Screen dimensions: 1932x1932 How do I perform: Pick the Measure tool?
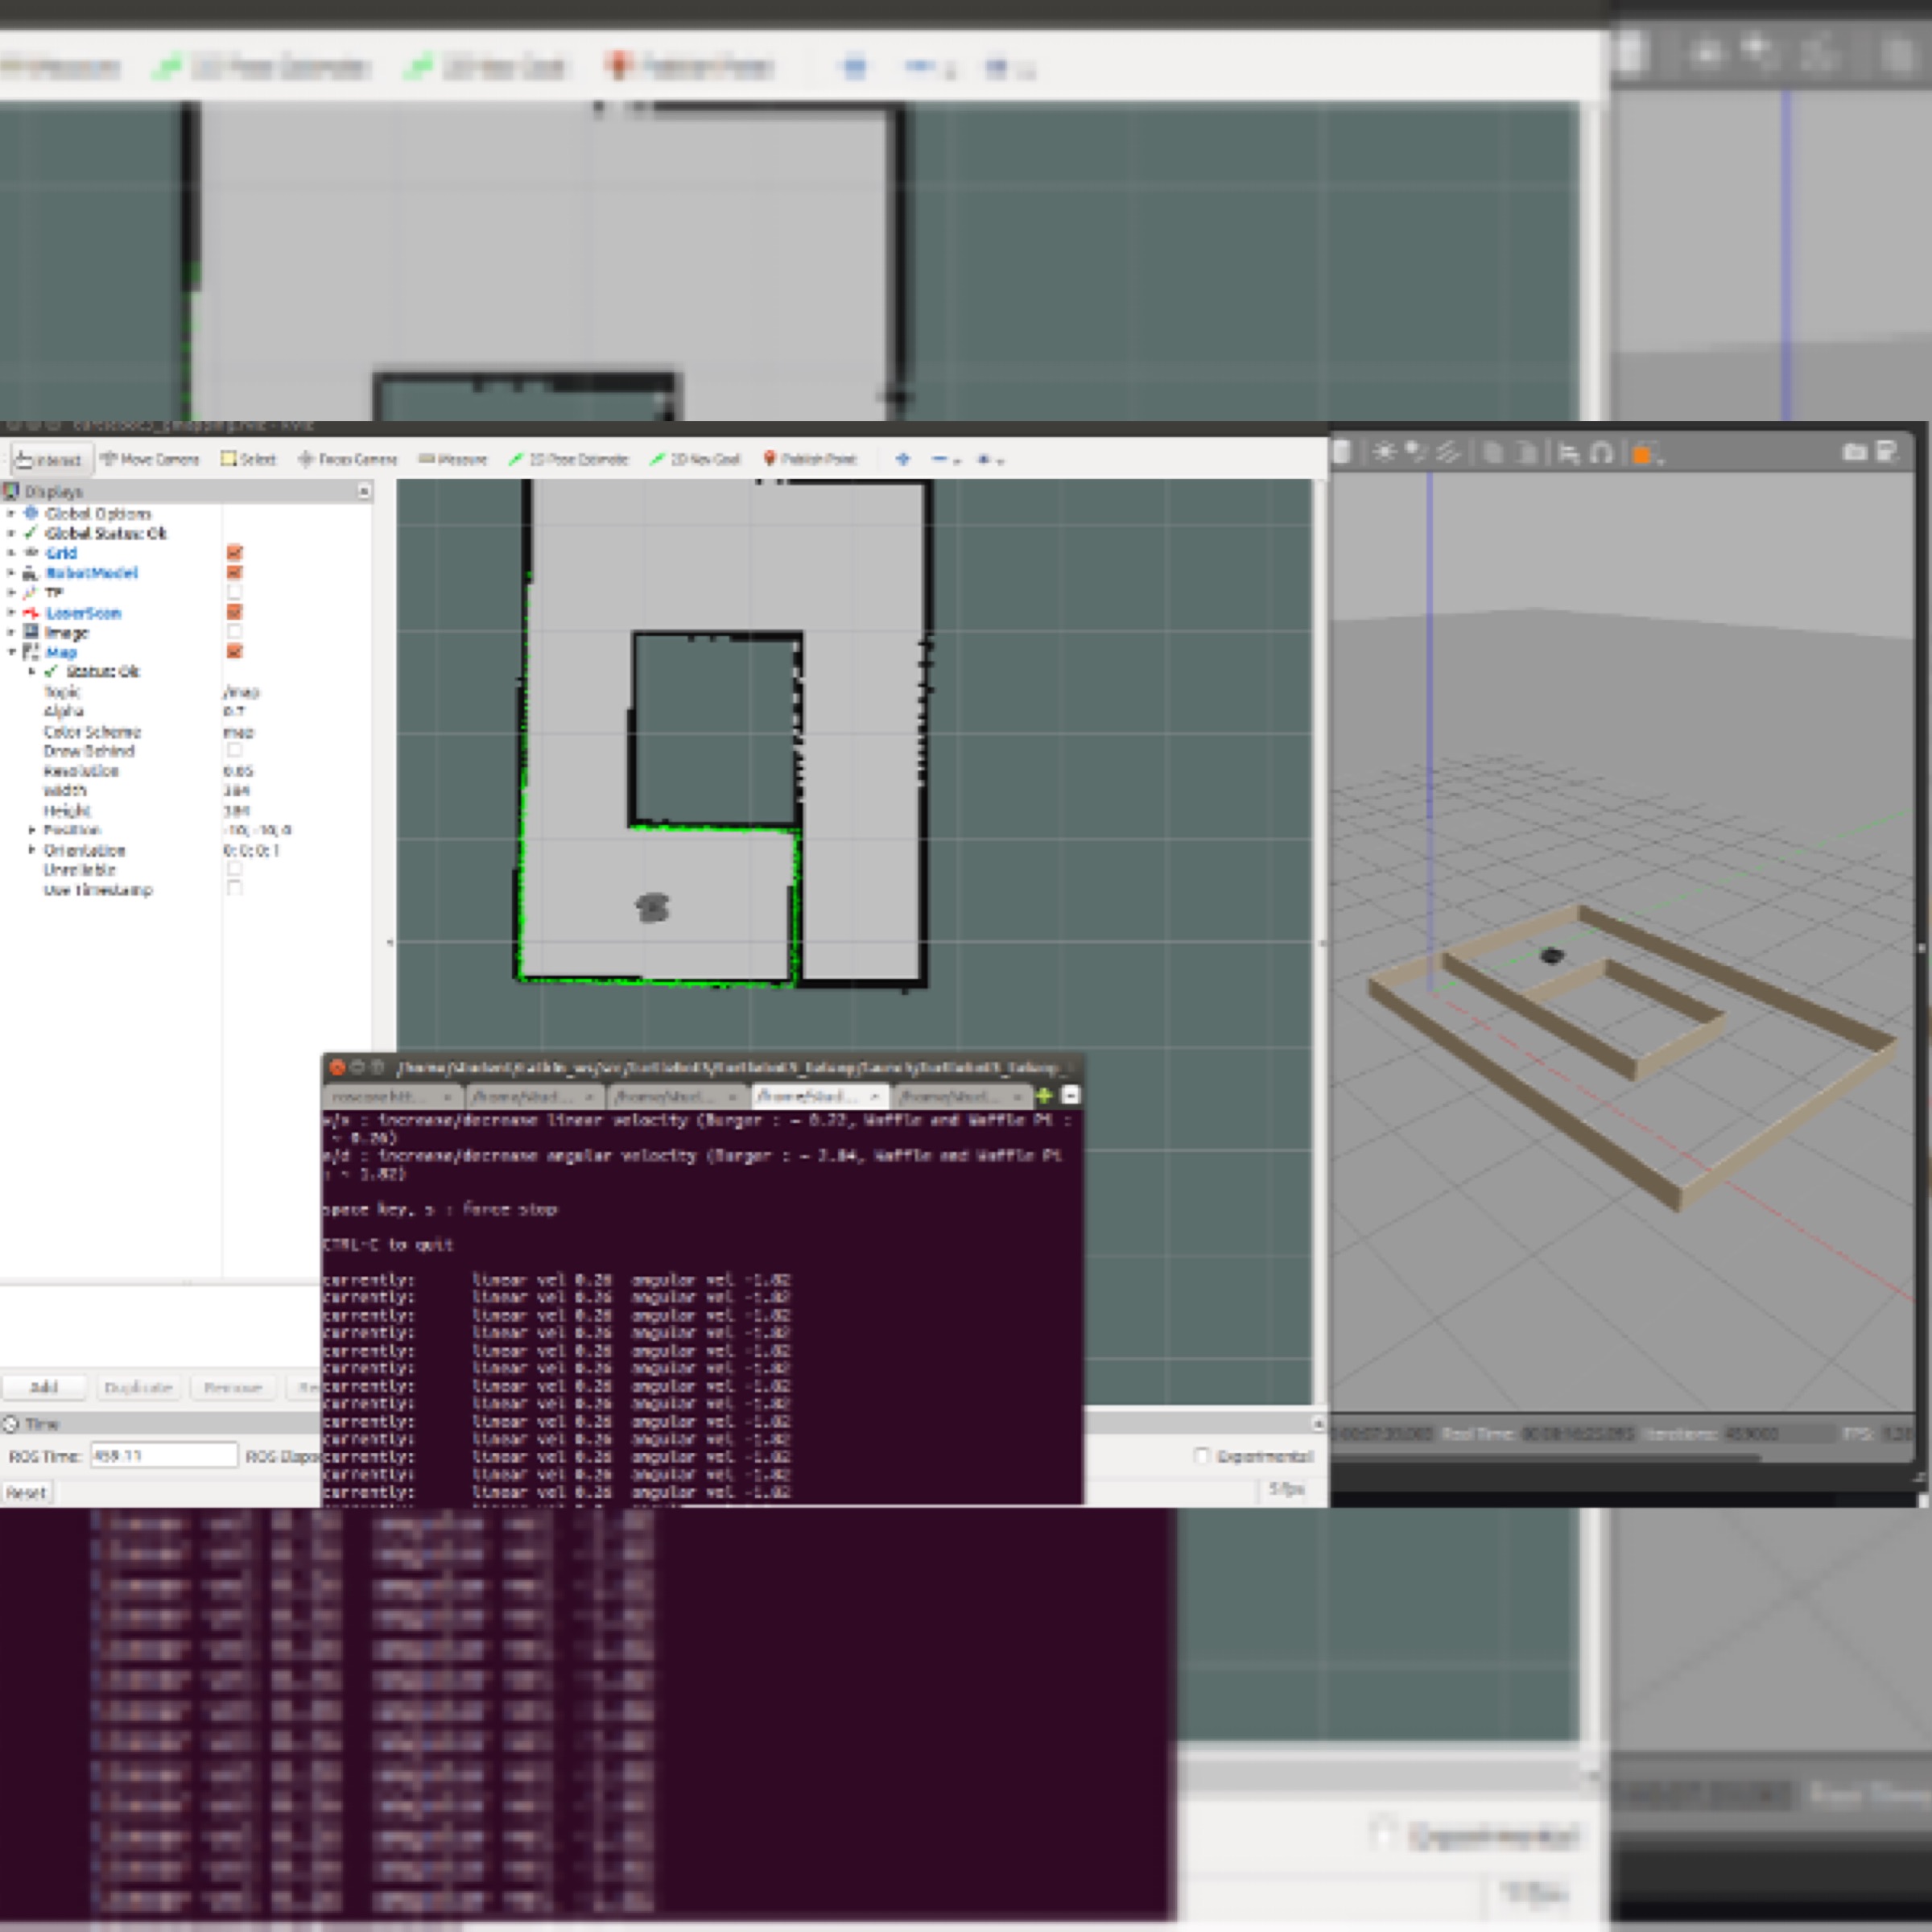click(453, 459)
